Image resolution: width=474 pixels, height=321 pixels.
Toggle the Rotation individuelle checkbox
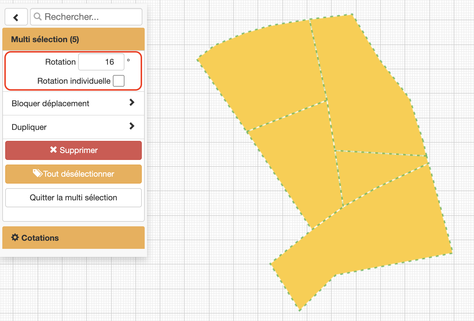pos(119,81)
